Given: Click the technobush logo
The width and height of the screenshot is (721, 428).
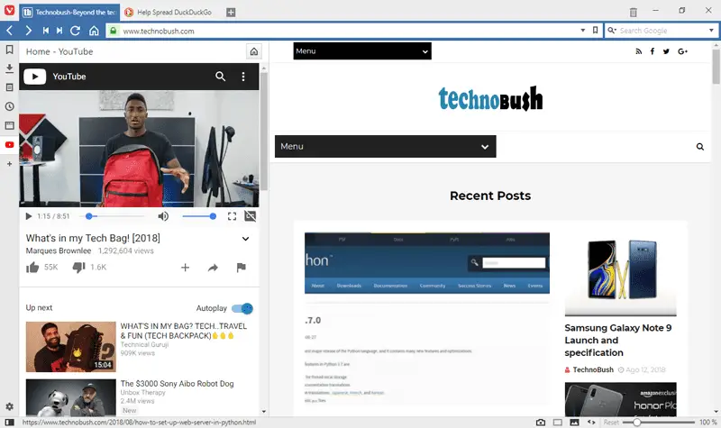Looking at the screenshot, I should [x=490, y=98].
